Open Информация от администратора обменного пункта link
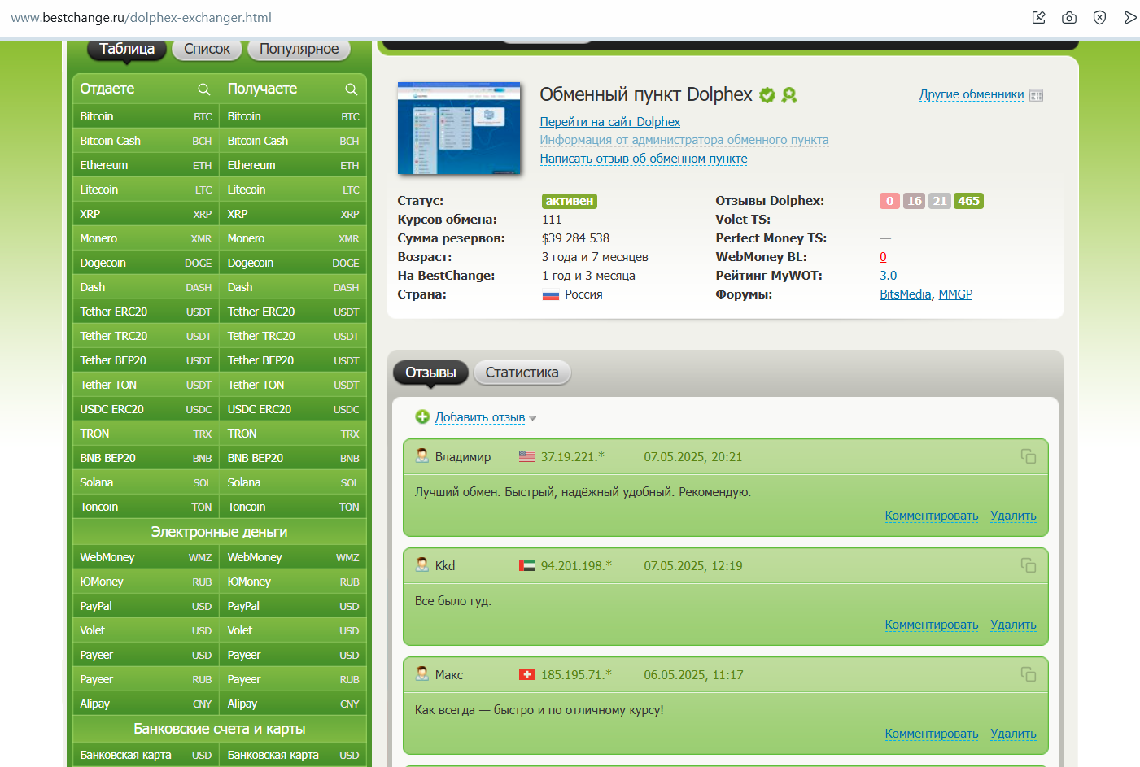The height and width of the screenshot is (767, 1140). [x=684, y=140]
